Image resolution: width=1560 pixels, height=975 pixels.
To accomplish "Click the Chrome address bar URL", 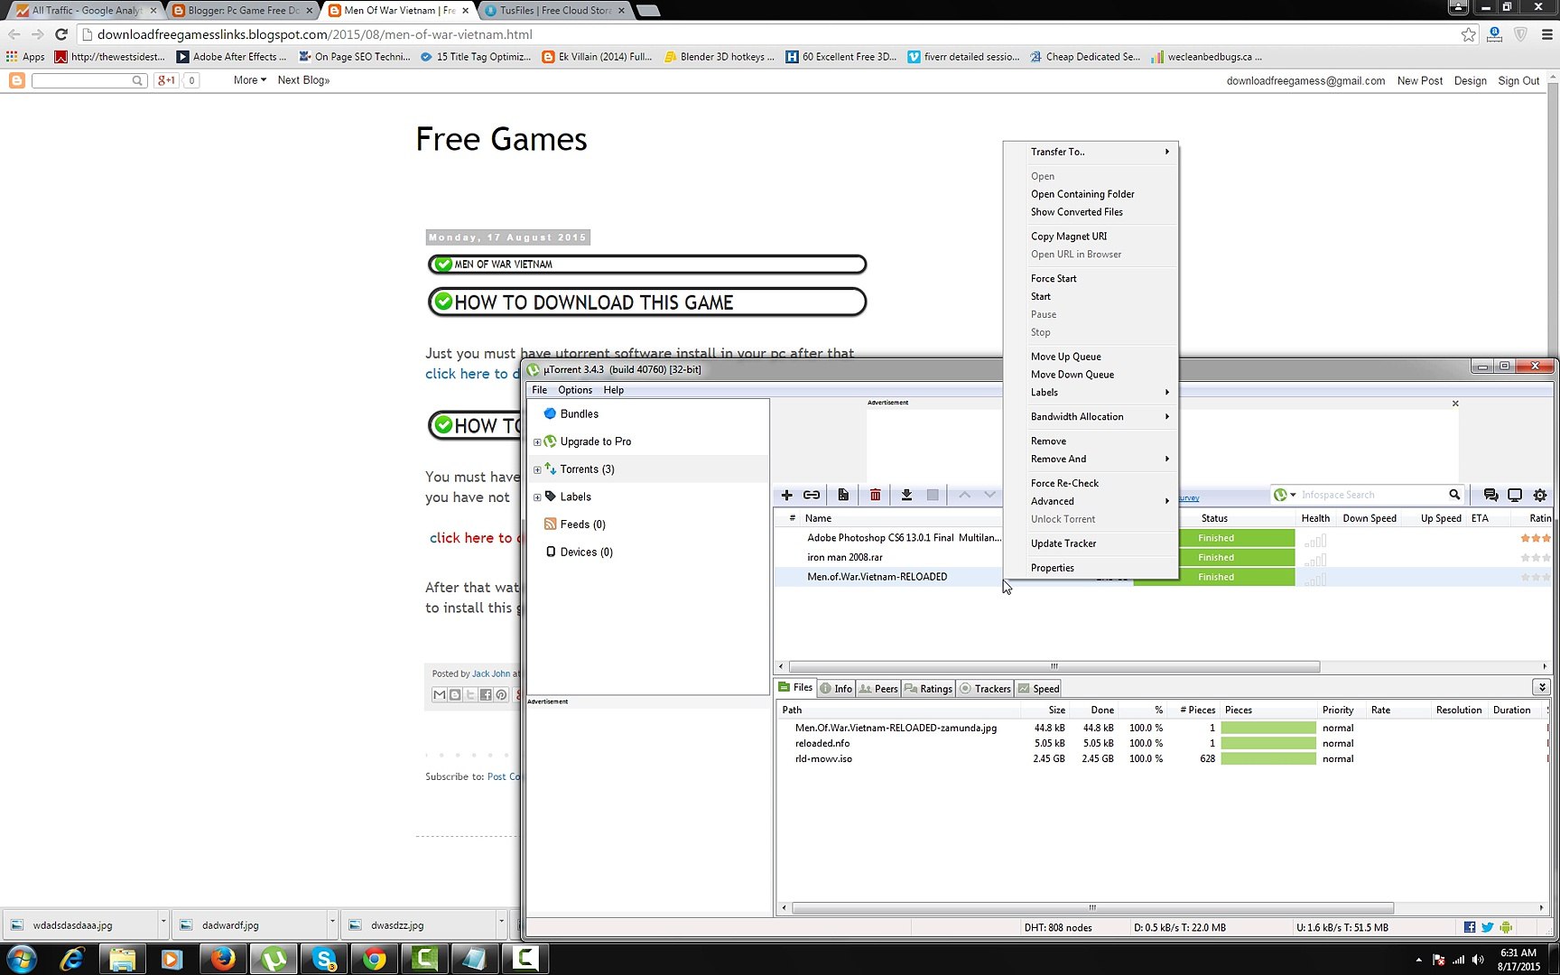I will pos(314,34).
